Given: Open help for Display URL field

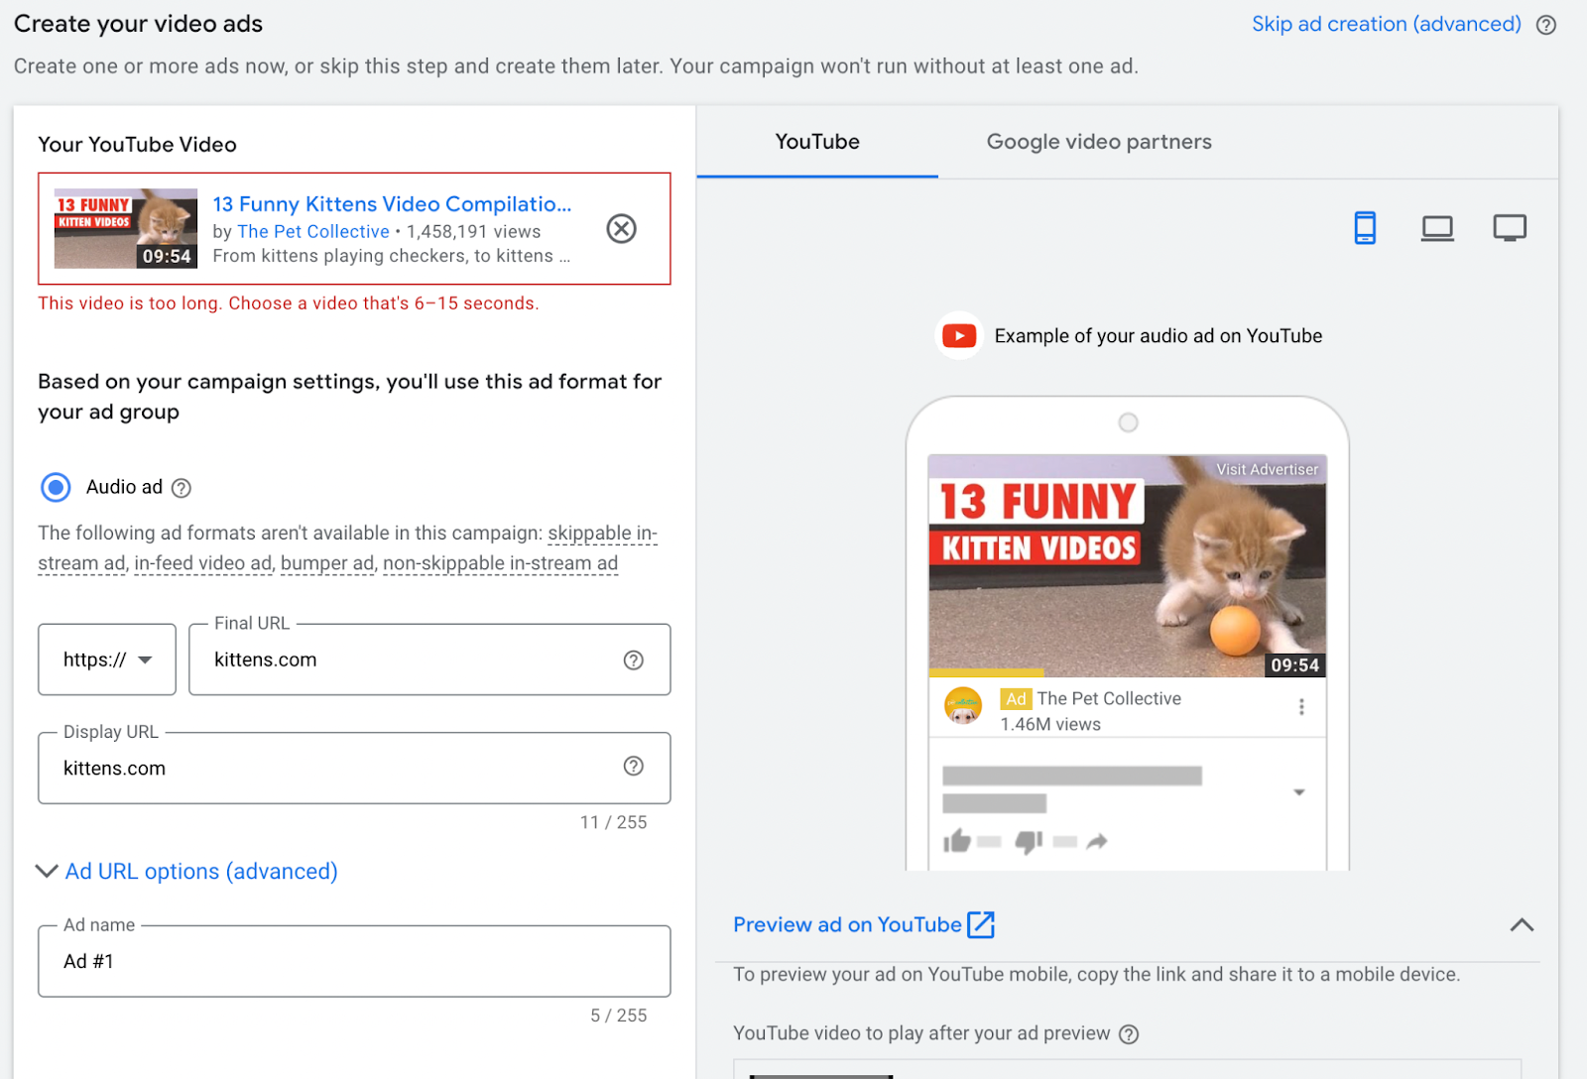Looking at the screenshot, I should 634,766.
